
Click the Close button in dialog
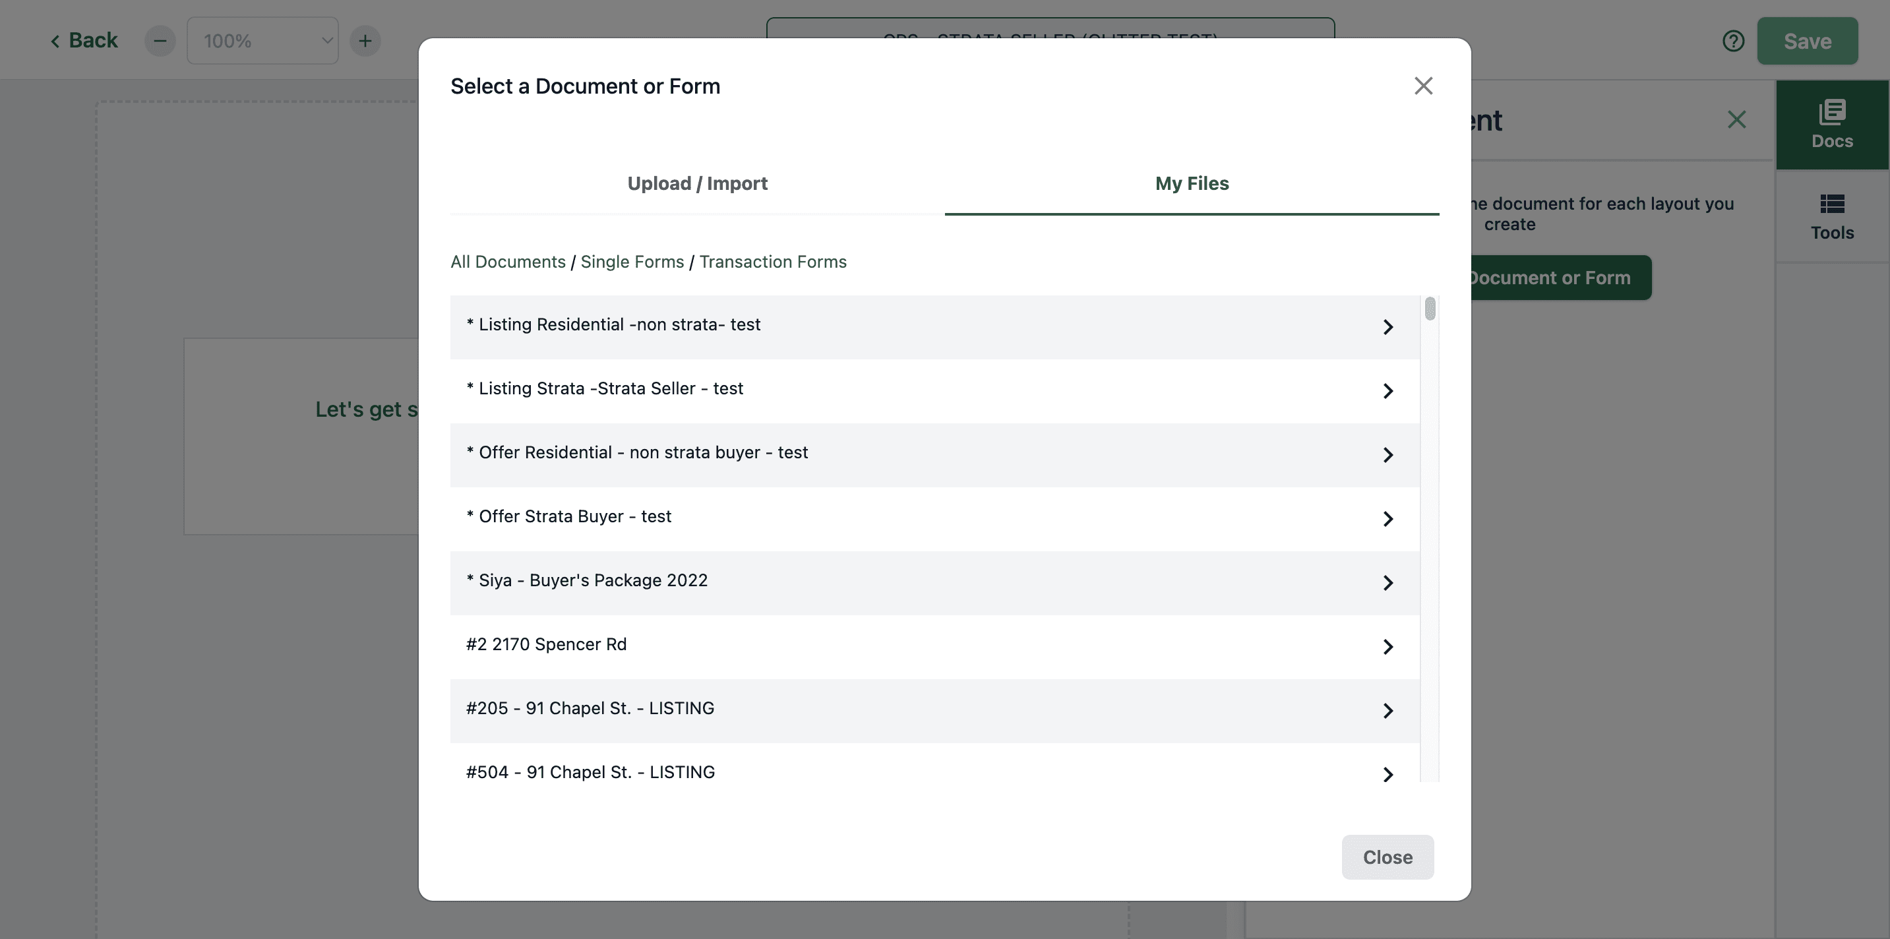click(x=1387, y=857)
